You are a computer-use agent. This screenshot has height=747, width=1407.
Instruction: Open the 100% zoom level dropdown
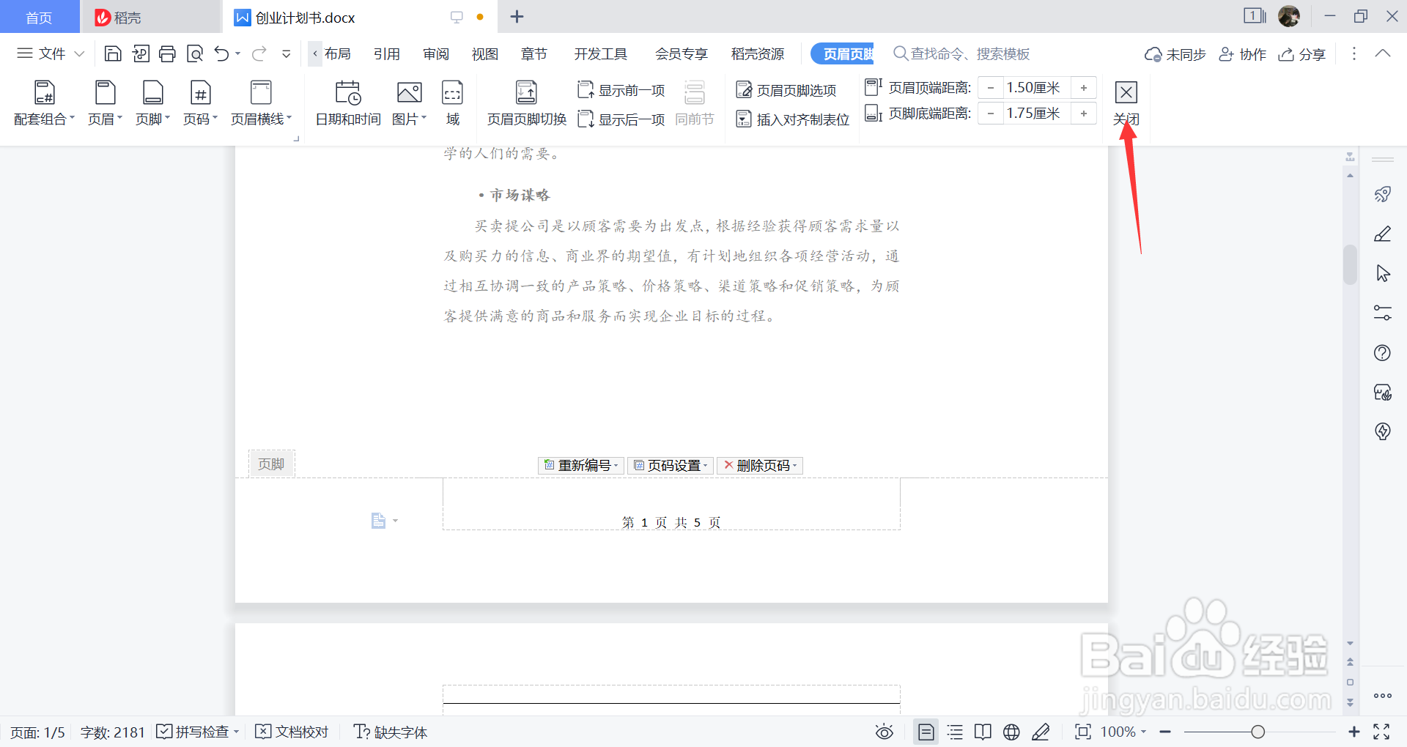(x=1120, y=732)
